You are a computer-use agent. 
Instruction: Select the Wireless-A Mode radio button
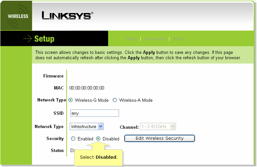pos(115,100)
